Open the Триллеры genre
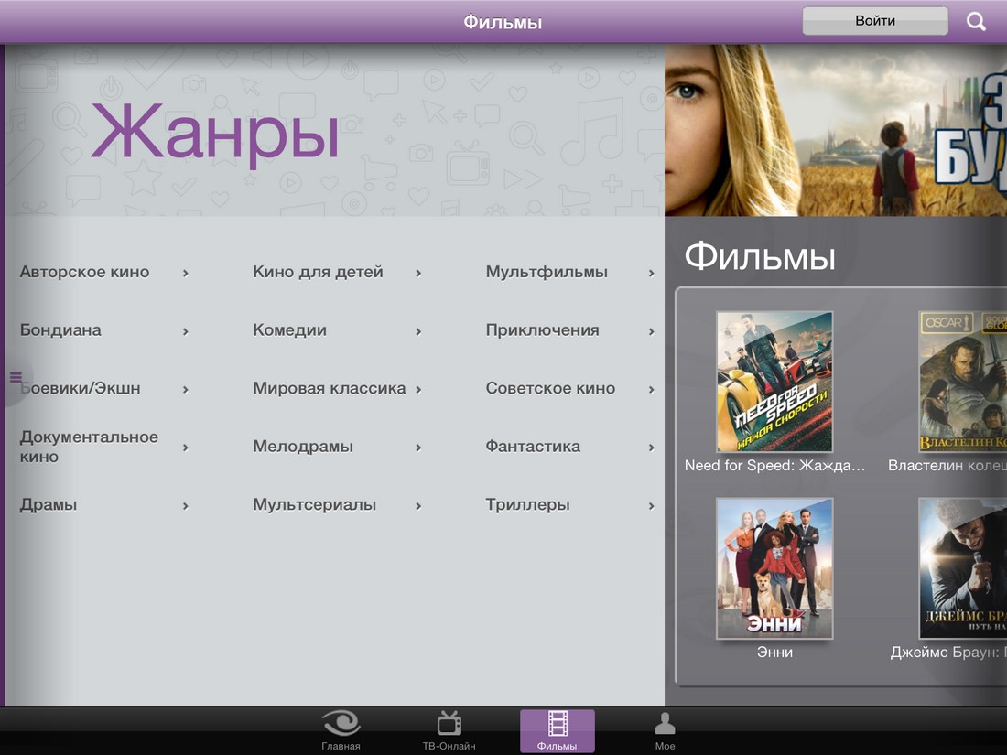The width and height of the screenshot is (1007, 755). pos(527,504)
